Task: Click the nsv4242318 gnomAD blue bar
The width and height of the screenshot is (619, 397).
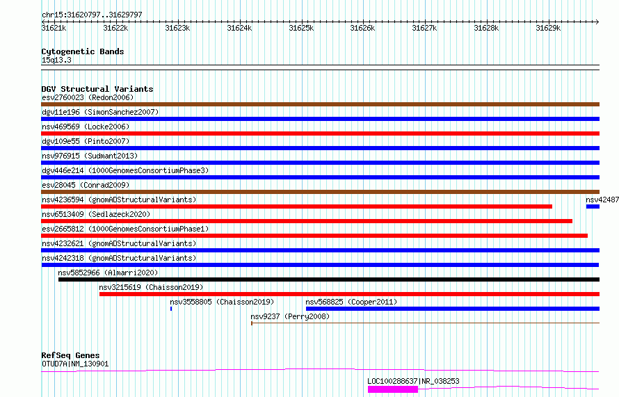Action: 320,265
